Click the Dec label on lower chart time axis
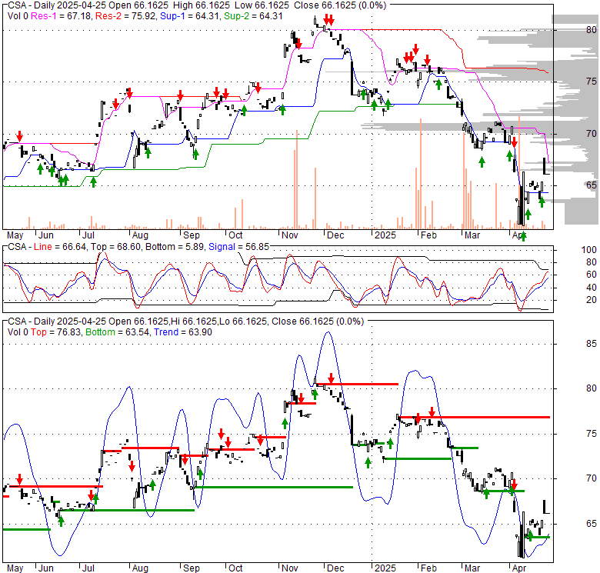The image size is (600, 573). (335, 568)
